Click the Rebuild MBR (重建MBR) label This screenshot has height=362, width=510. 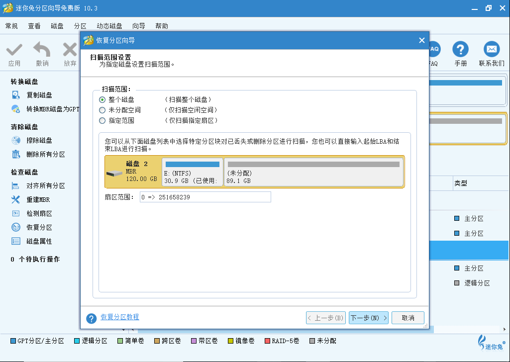(38, 199)
